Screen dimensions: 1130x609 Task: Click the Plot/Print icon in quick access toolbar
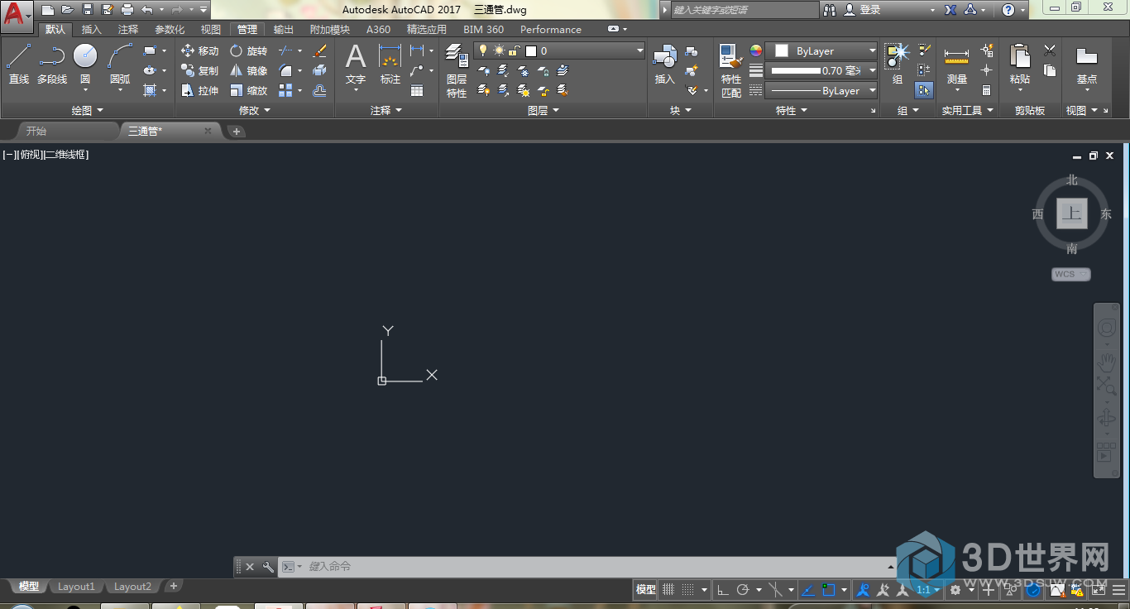(127, 10)
